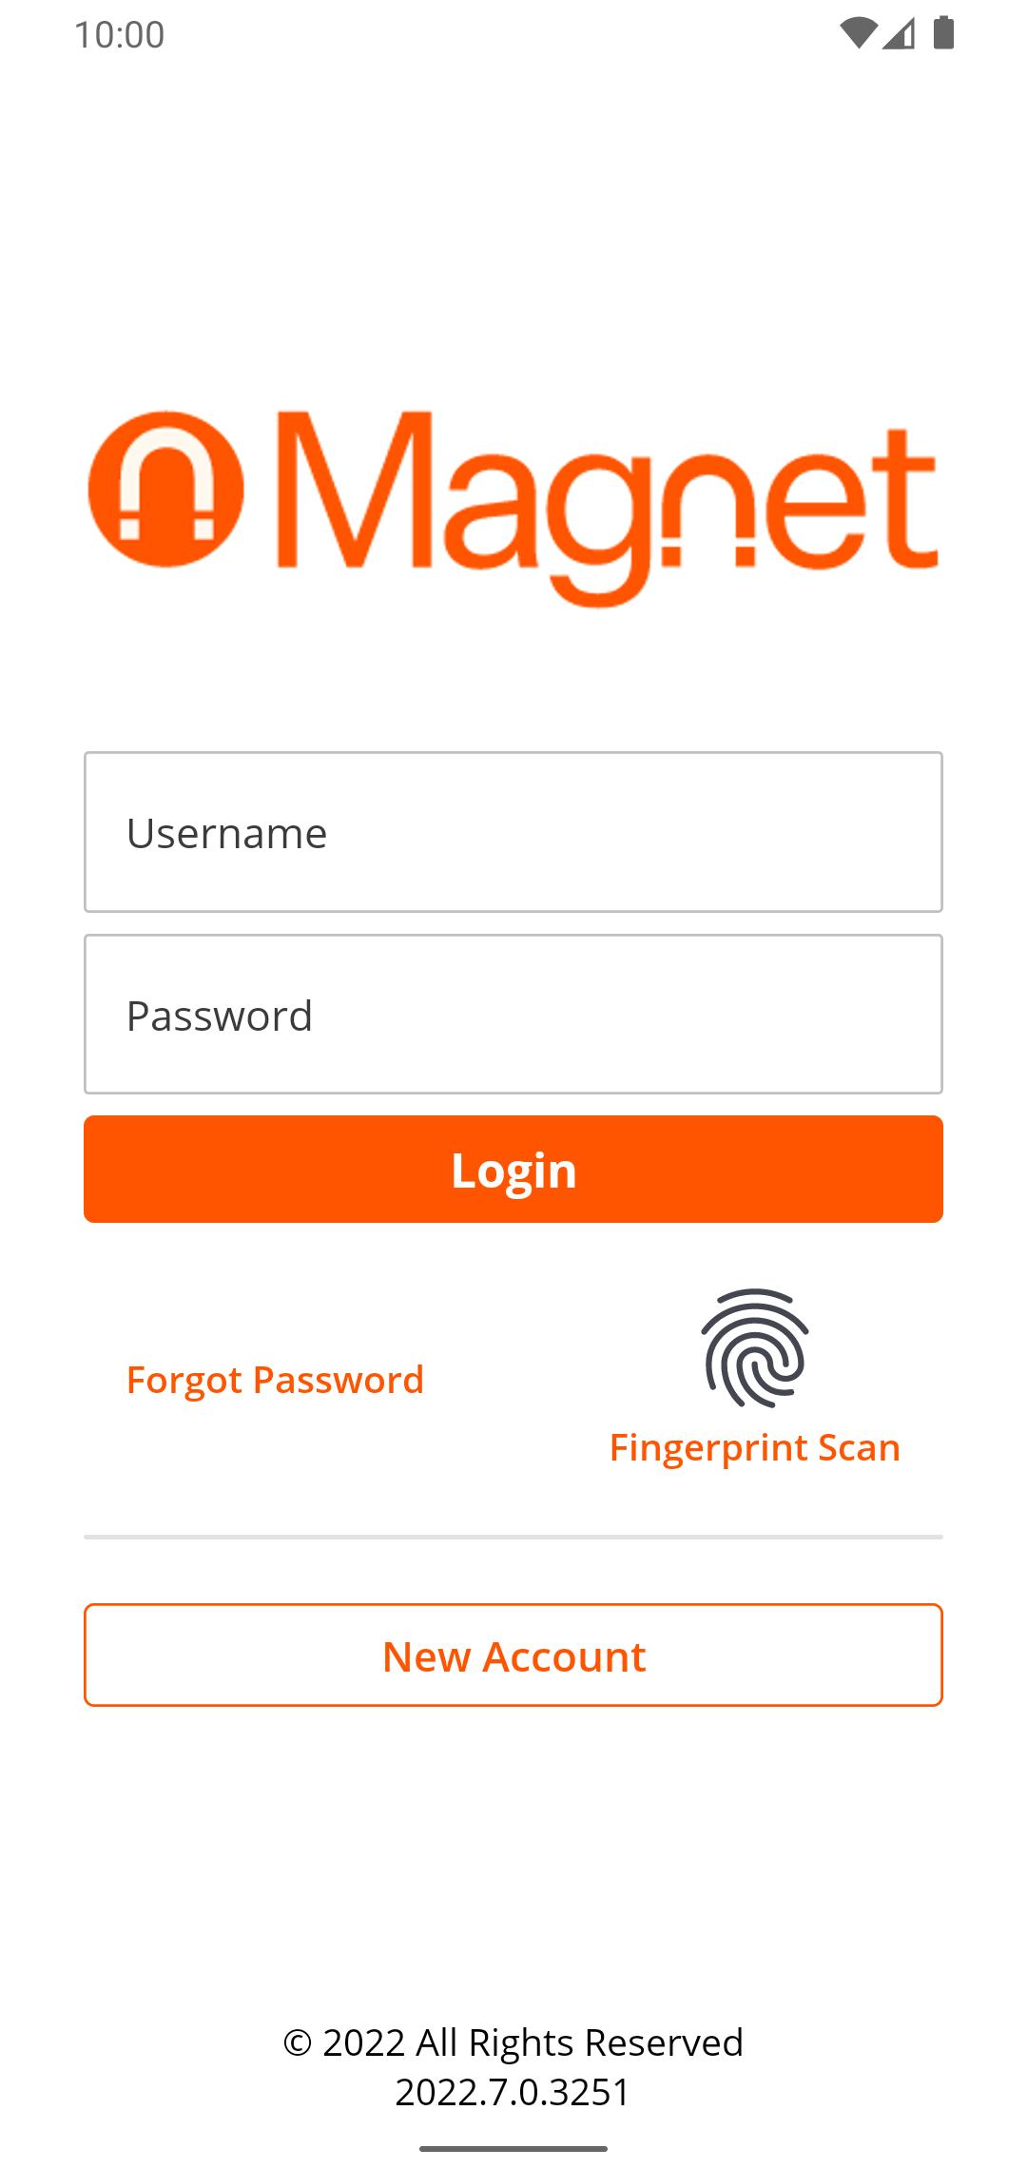Create a New Account
Viewport: 1027px width, 2168px height.
(x=513, y=1655)
